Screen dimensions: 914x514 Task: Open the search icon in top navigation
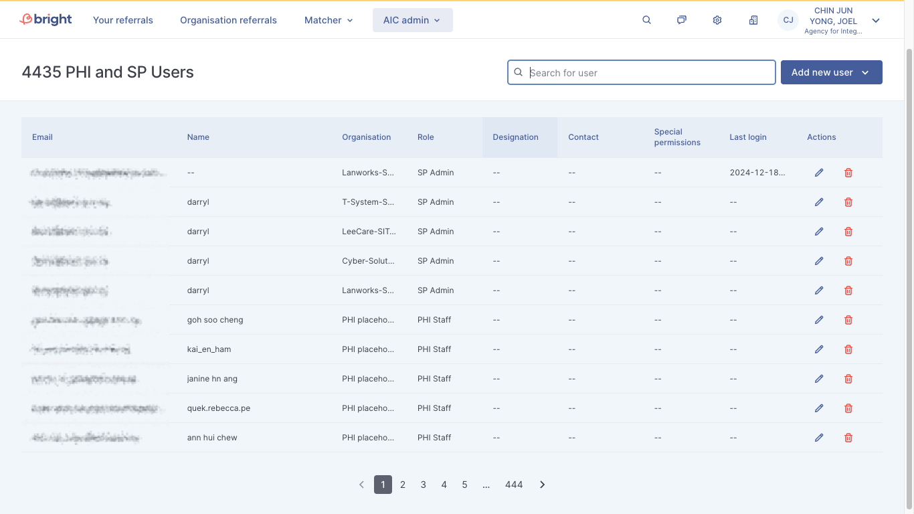(x=646, y=20)
